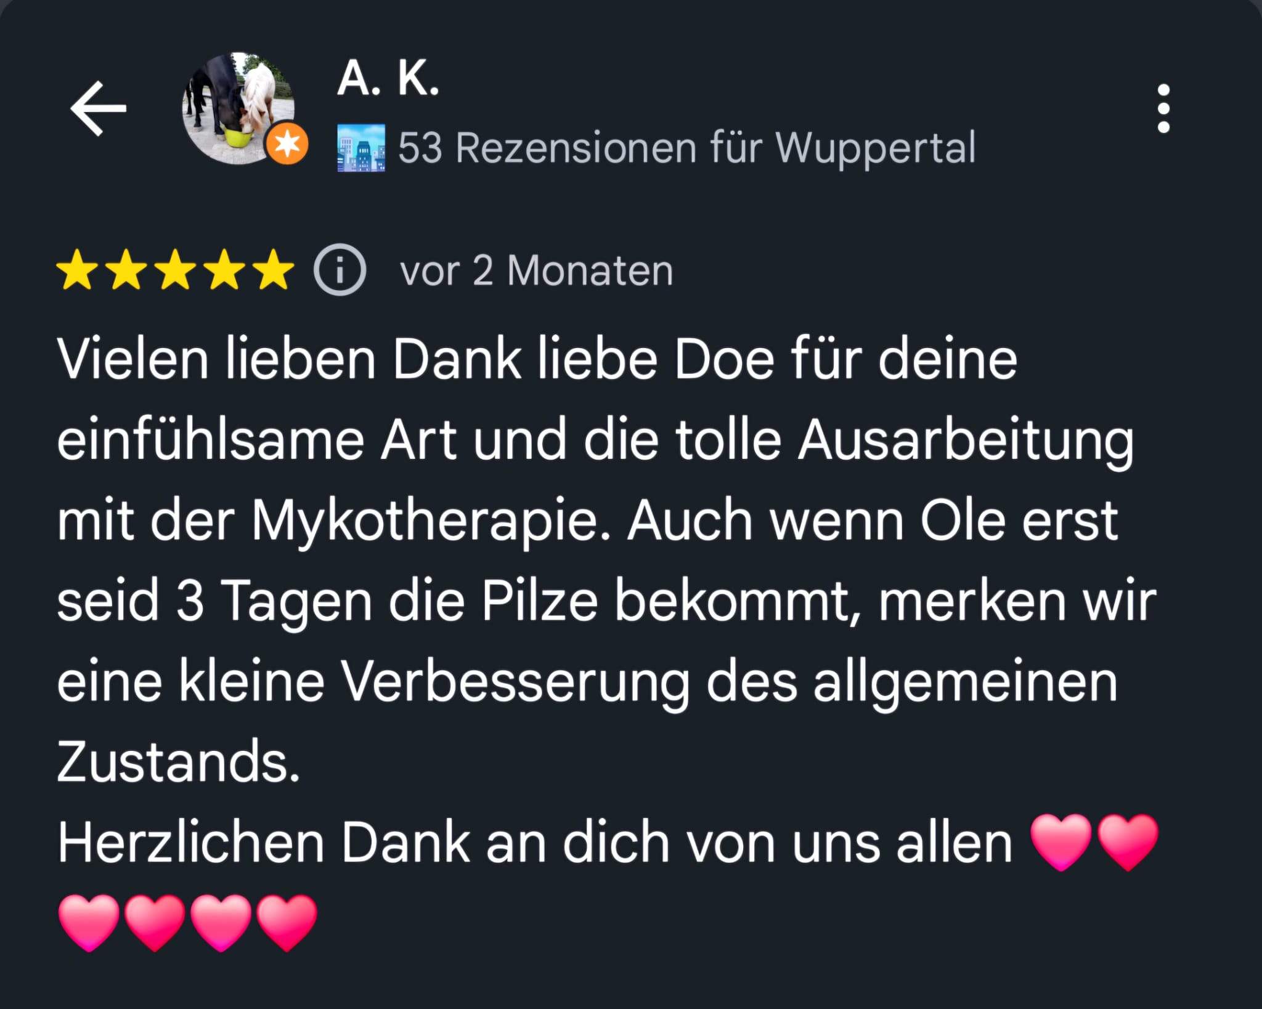Open A. K.'s horse profile picture
Screen dimensions: 1262x1009
(x=238, y=108)
